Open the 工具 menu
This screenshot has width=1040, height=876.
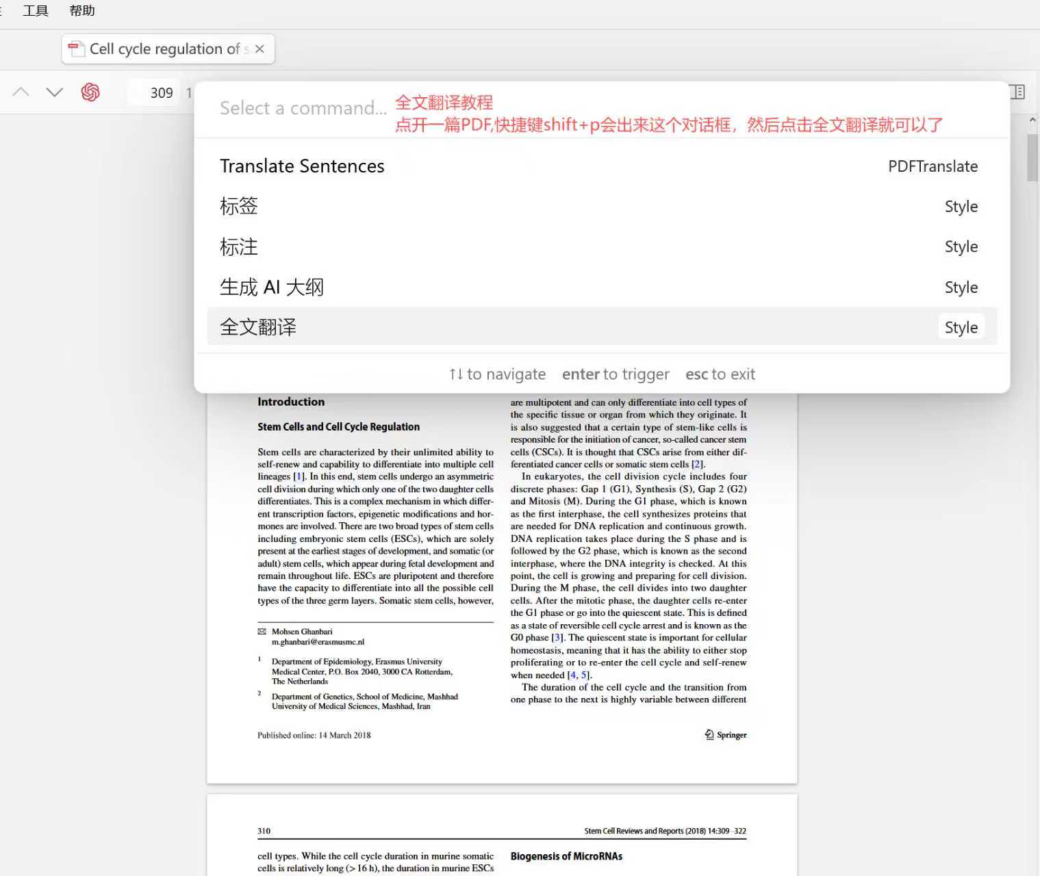[36, 11]
